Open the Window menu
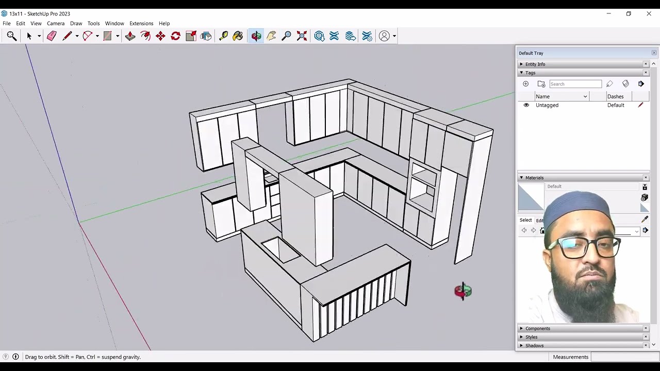Screen dimensions: 660x371 point(114,23)
